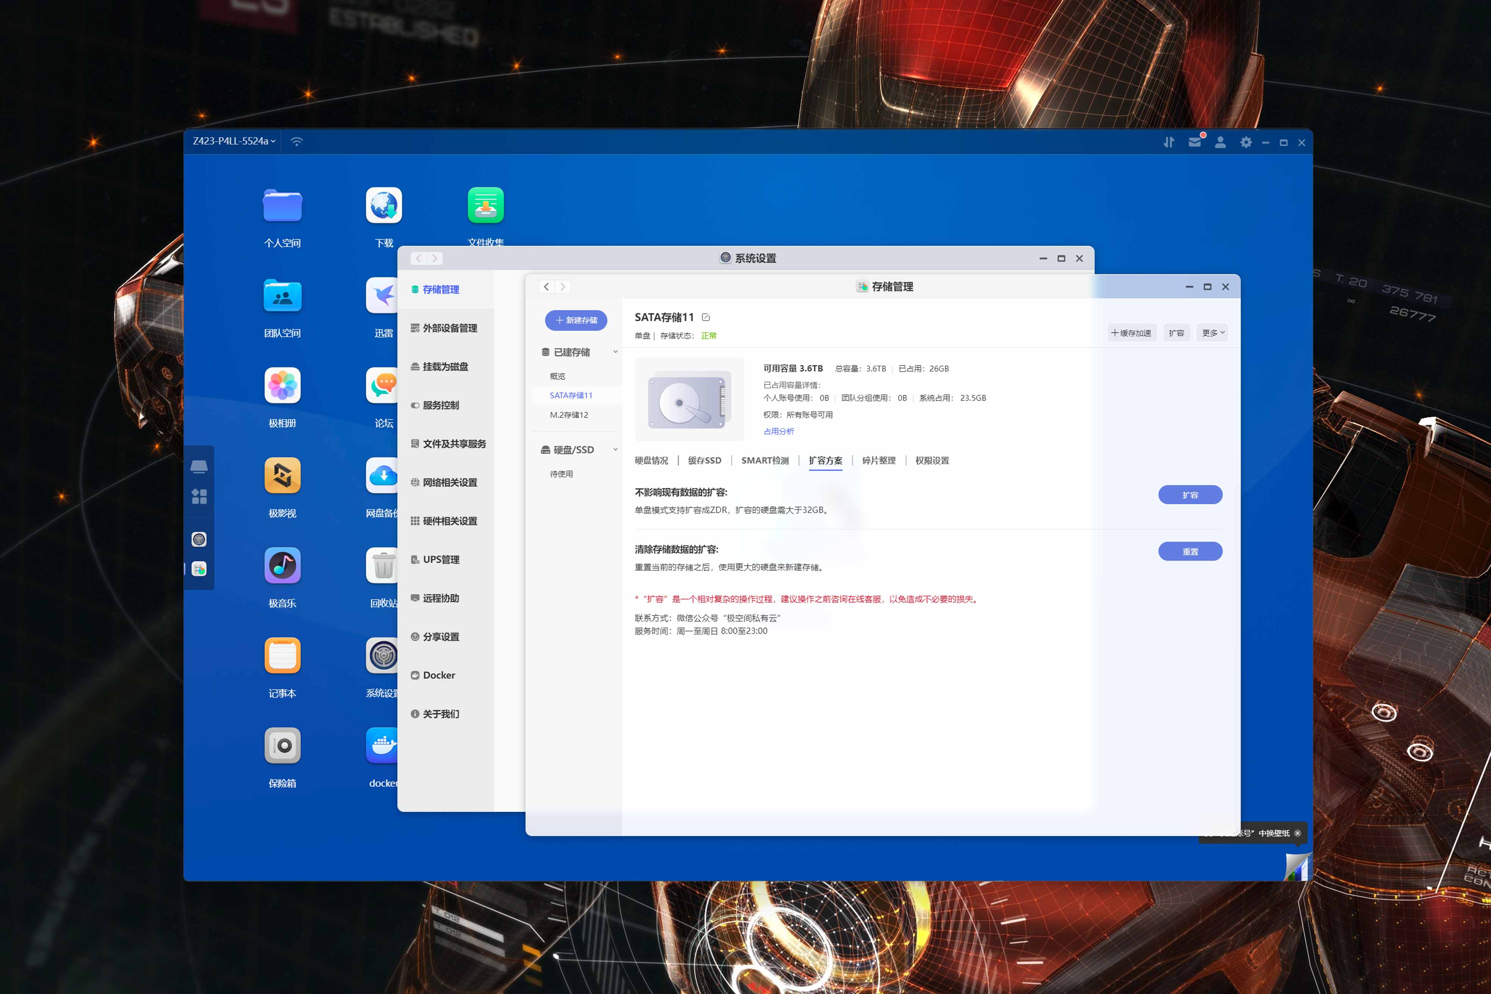Viewport: 1491px width, 994px height.
Task: Click the storage manager icon in left dock
Action: pos(199,569)
